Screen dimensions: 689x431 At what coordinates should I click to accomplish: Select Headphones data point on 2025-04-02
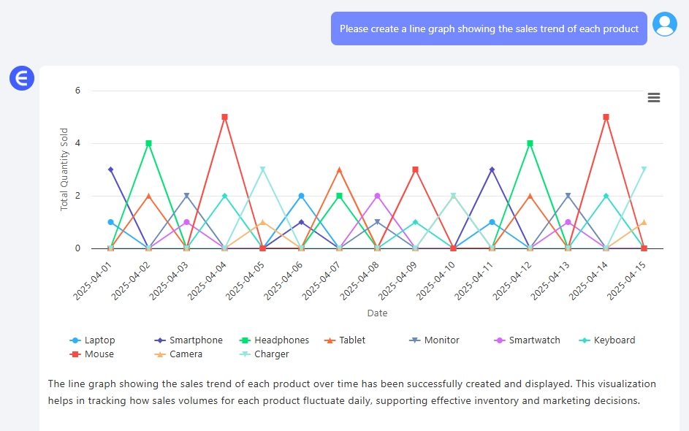[148, 143]
